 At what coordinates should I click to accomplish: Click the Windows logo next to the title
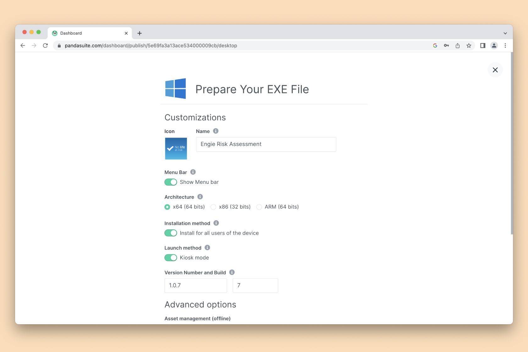176,88
